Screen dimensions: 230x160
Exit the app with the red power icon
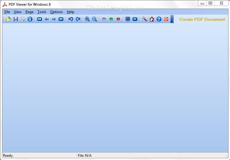(166, 19)
